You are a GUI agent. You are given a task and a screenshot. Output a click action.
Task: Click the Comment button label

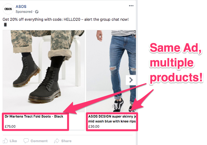39,141
